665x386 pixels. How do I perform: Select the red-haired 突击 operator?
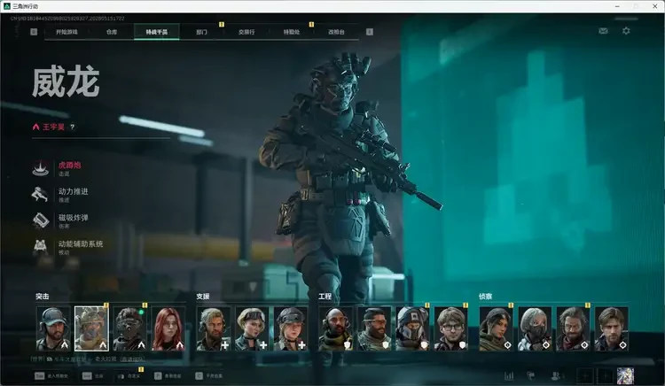coord(168,328)
